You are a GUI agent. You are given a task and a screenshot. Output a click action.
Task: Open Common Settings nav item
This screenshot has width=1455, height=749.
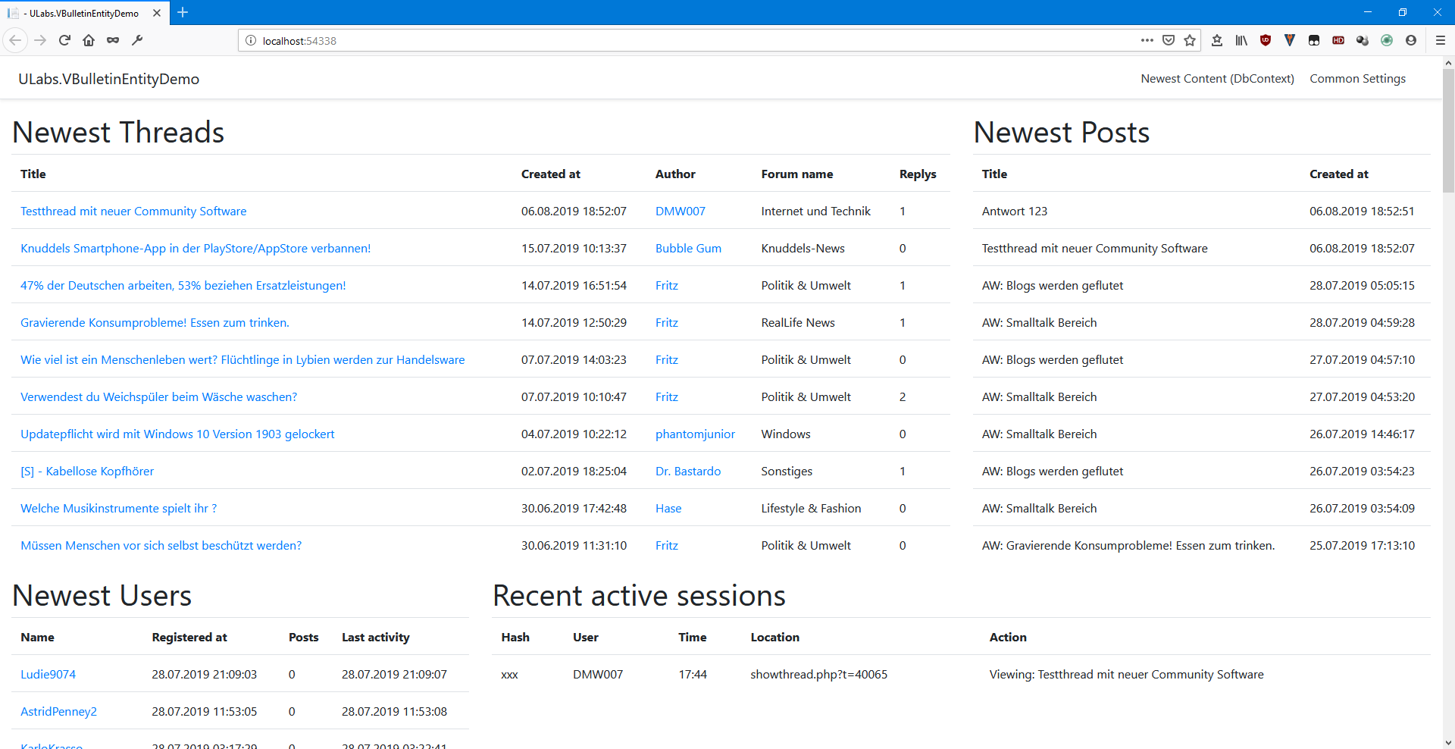pyautogui.click(x=1357, y=79)
